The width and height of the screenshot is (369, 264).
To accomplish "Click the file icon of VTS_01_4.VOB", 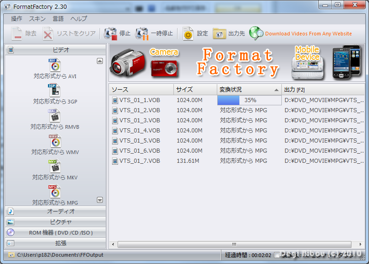I will [115, 131].
